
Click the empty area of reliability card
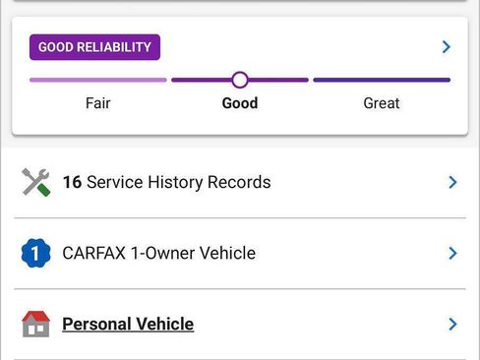[x=295, y=47]
